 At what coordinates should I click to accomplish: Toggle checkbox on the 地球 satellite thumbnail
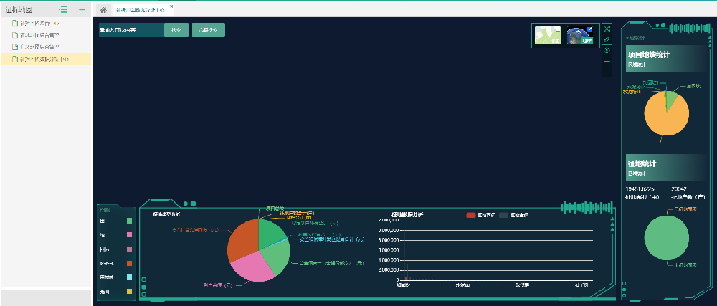(x=589, y=29)
